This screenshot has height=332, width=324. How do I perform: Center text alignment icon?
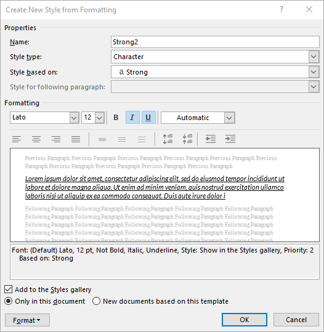click(x=36, y=139)
